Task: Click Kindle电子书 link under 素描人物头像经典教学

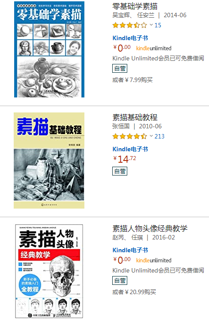Action: pyautogui.click(x=130, y=250)
